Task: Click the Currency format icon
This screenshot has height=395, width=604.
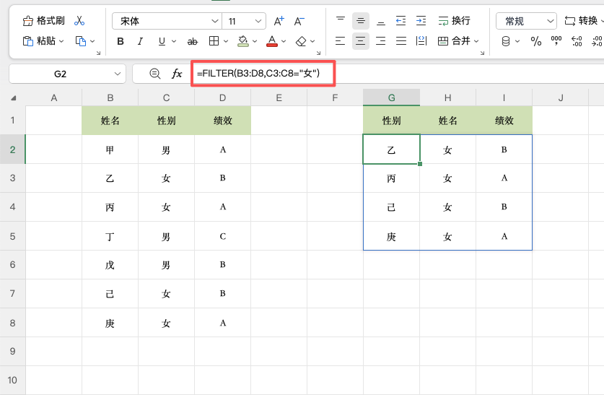Action: pyautogui.click(x=506, y=41)
